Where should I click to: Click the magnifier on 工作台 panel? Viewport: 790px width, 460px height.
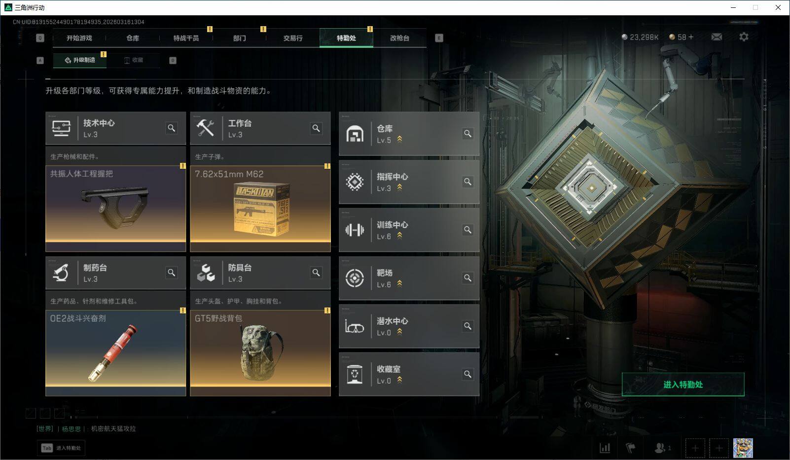pos(316,128)
